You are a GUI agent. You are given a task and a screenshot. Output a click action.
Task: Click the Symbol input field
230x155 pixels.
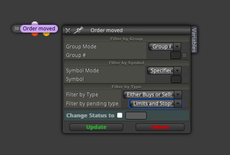[176, 79]
